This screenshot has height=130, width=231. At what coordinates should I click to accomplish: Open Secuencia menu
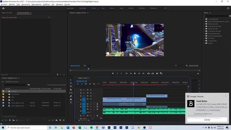click(26, 4)
